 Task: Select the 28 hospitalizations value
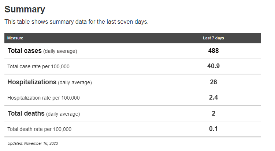coord(213,82)
